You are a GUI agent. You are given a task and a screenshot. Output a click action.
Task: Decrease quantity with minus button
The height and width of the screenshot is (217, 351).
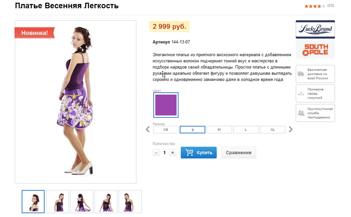coord(156,152)
